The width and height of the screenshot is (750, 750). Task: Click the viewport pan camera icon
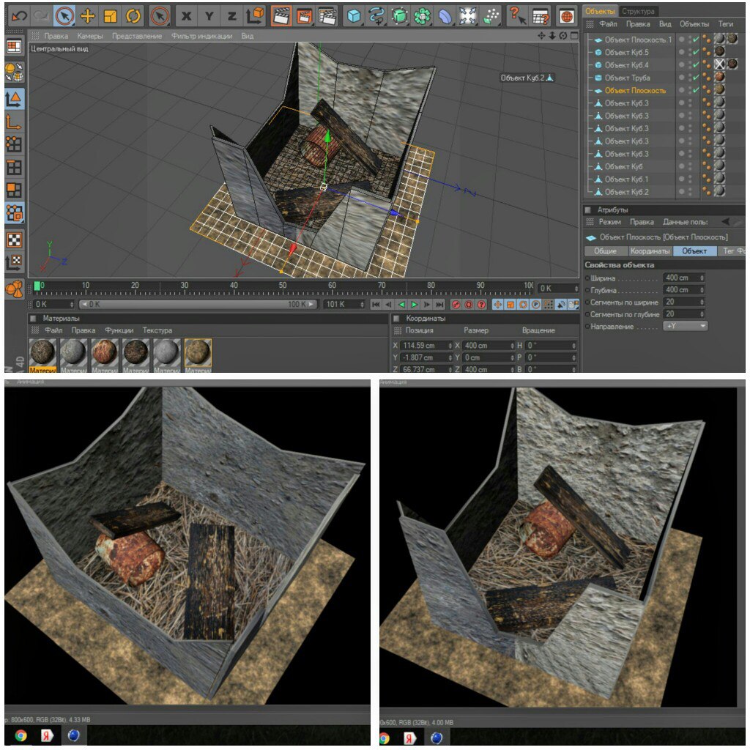541,35
